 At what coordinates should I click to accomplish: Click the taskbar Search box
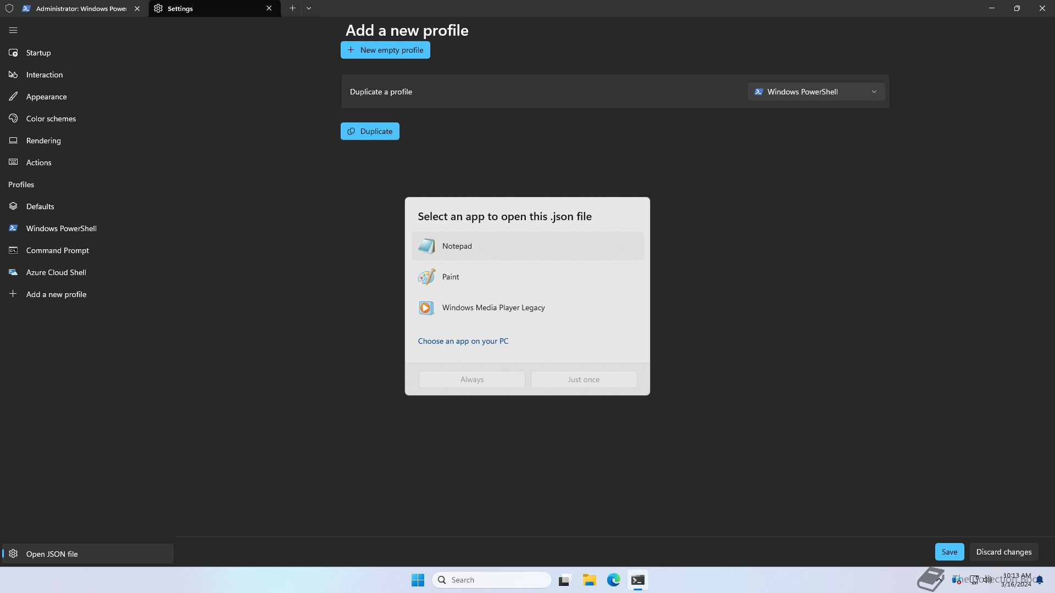point(492,580)
